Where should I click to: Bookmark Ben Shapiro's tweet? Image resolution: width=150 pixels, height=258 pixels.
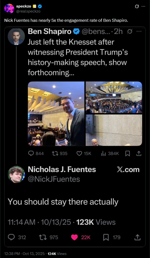click(x=127, y=153)
